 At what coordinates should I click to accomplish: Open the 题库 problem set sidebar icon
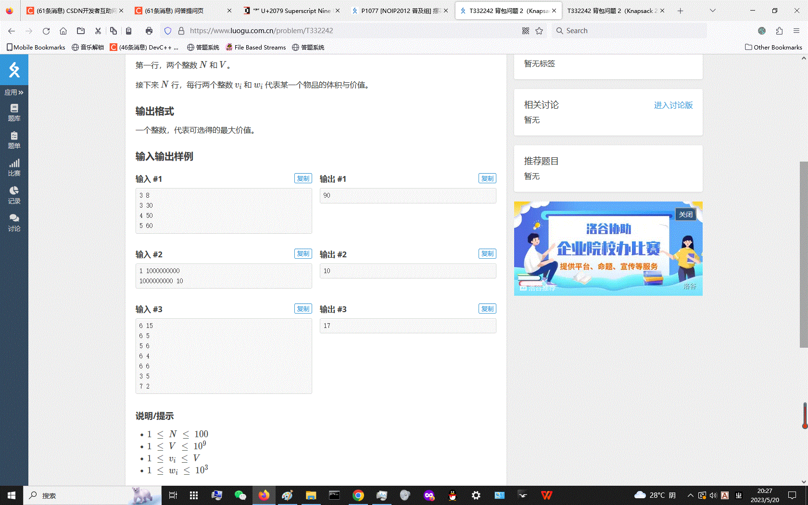[14, 113]
